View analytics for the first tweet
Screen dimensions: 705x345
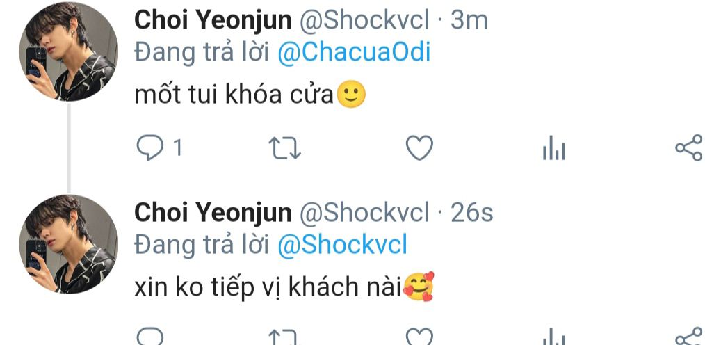[553, 148]
